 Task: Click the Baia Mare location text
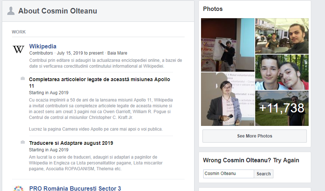click(117, 53)
